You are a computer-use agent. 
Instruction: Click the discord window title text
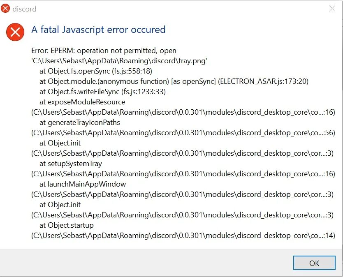(24, 9)
